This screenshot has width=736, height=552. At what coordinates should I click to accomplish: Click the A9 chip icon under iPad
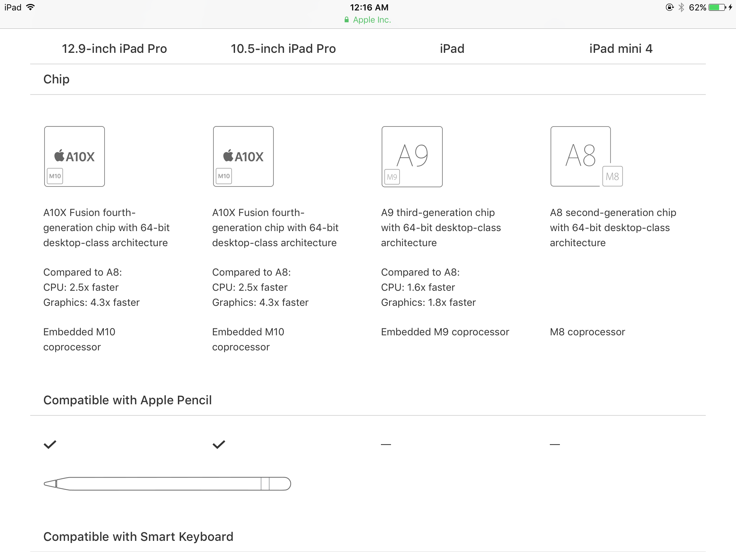pyautogui.click(x=412, y=156)
